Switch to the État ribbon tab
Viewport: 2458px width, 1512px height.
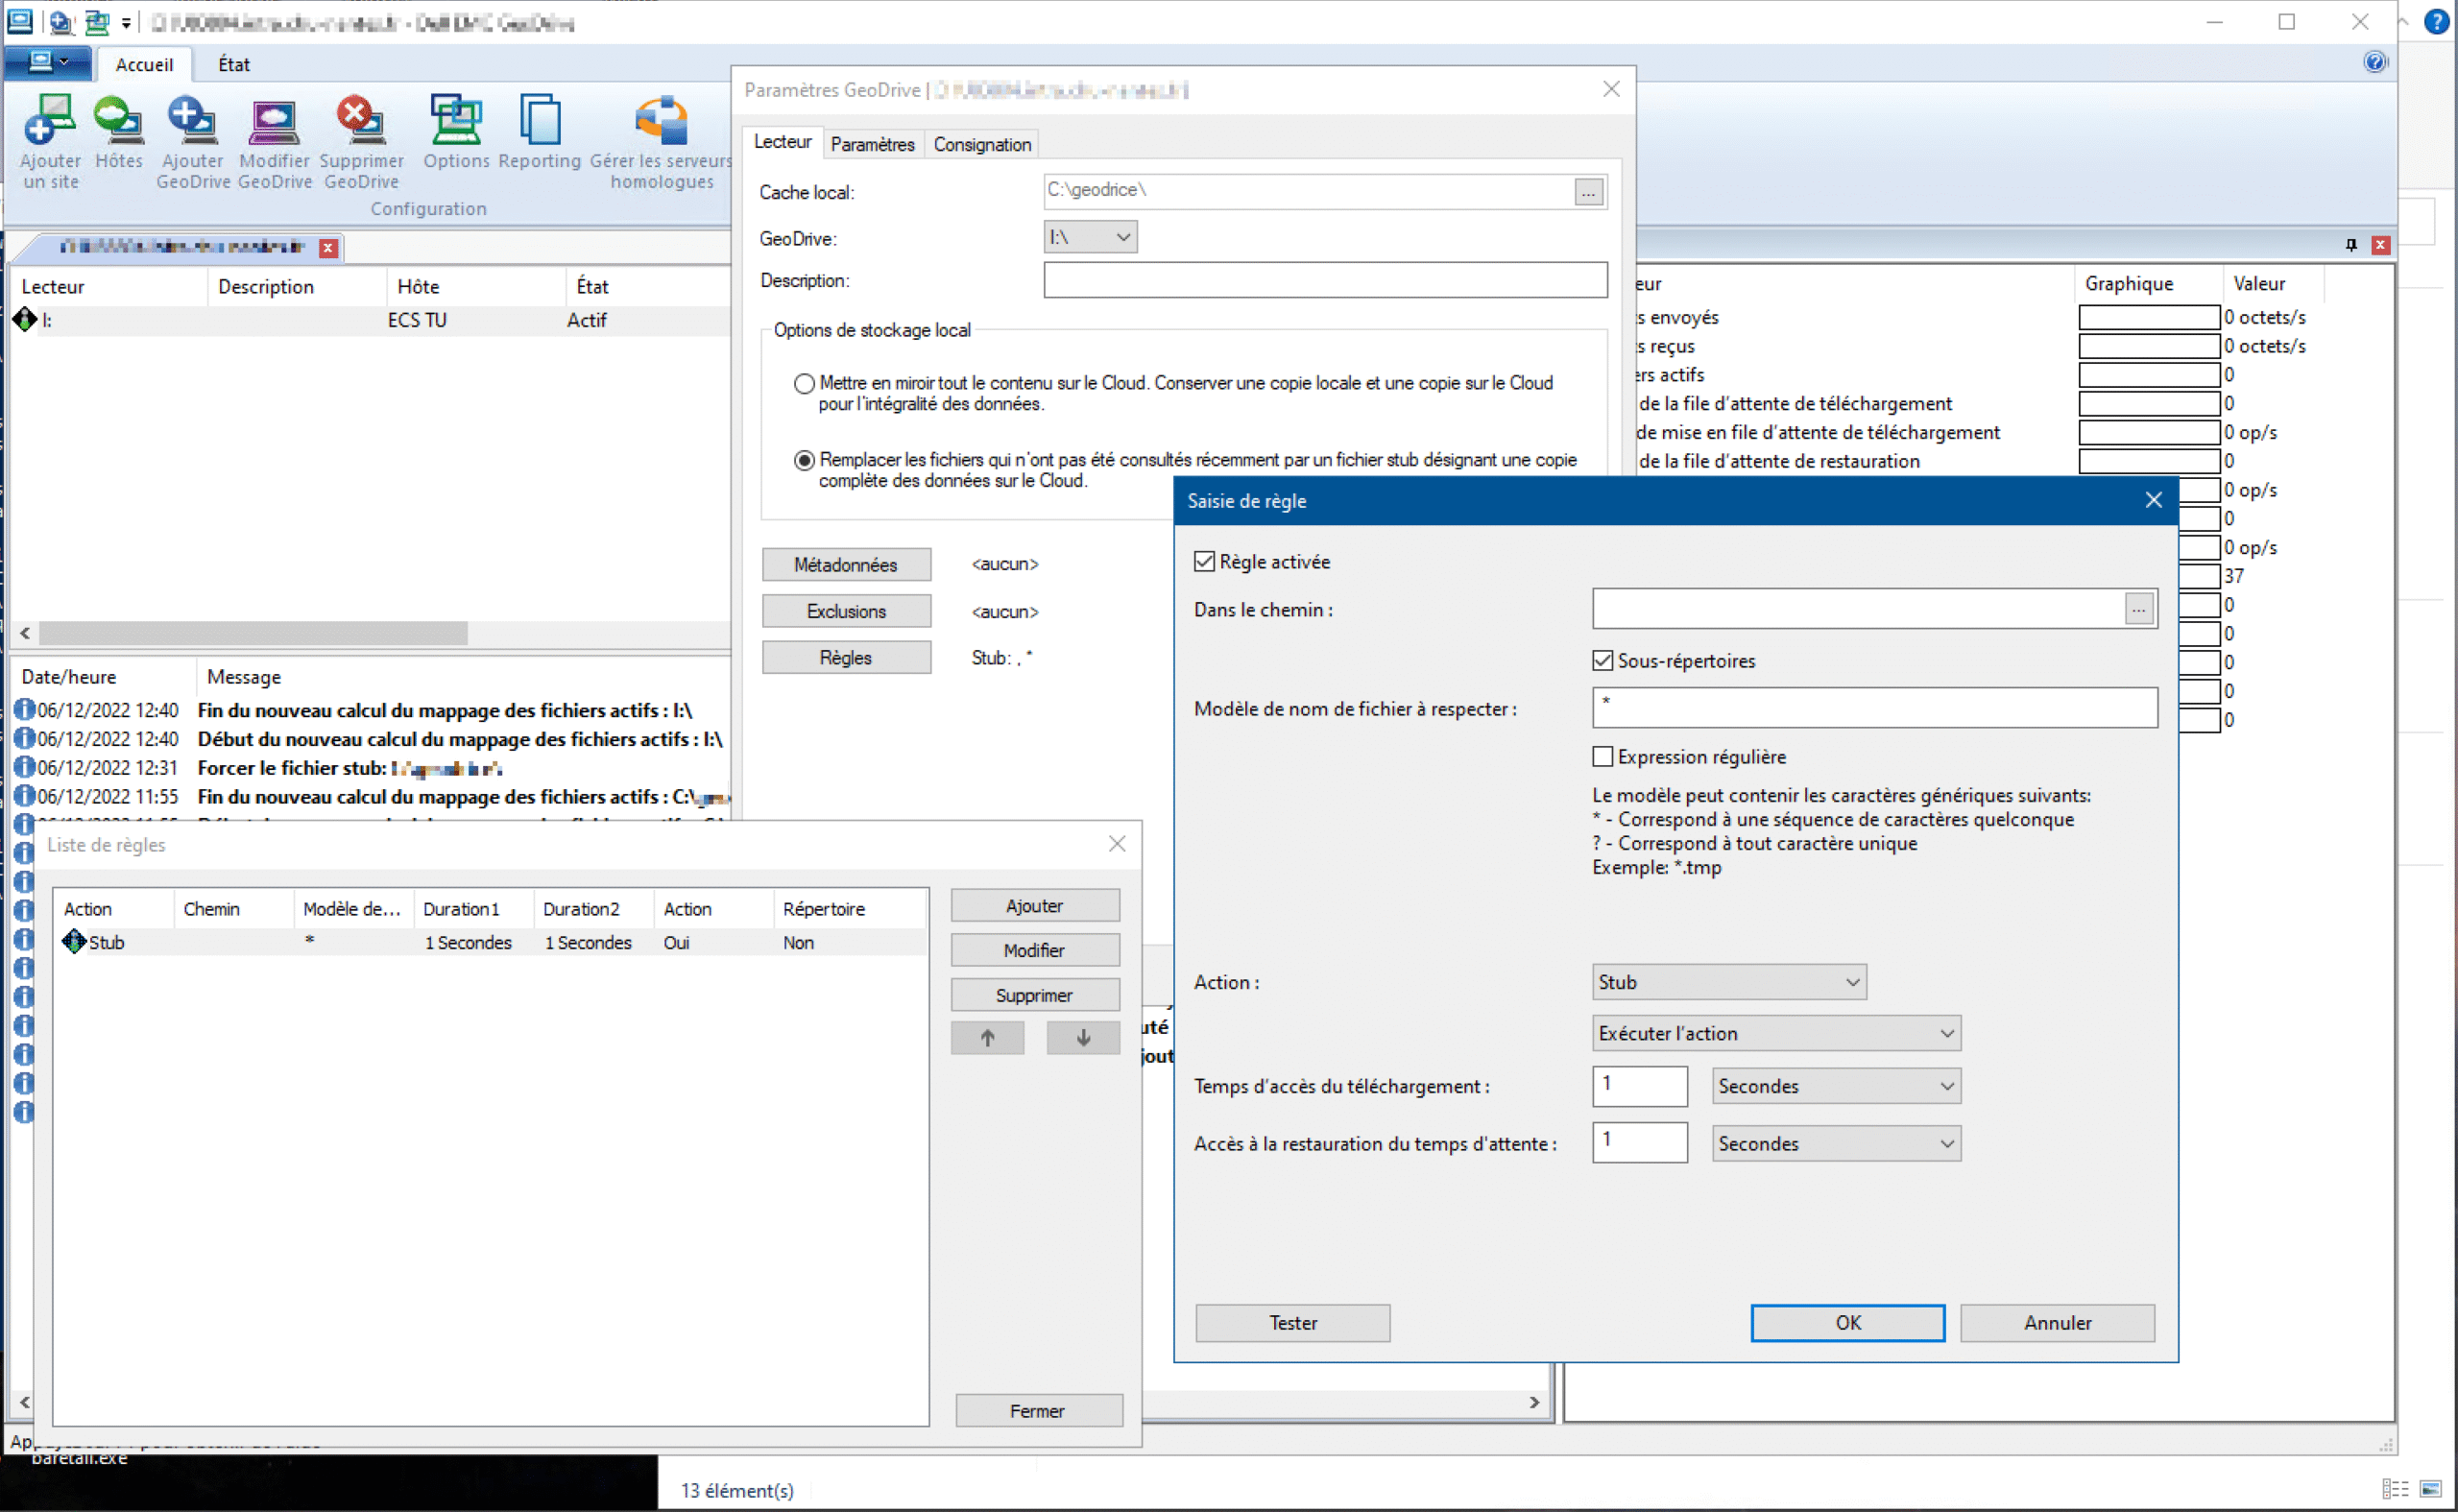point(233,64)
